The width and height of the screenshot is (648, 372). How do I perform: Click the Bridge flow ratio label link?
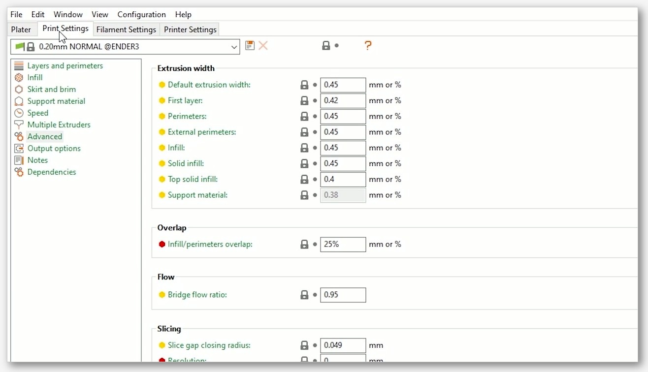(x=197, y=295)
